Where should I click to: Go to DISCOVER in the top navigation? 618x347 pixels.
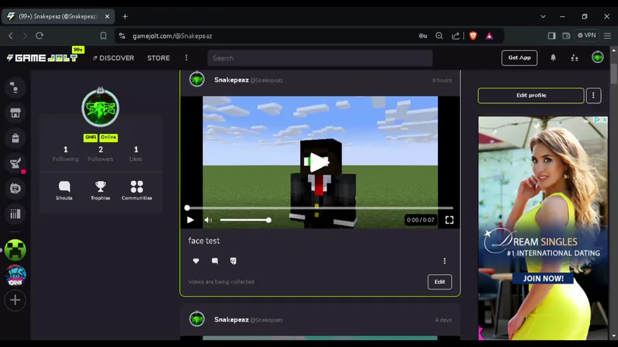[113, 58]
